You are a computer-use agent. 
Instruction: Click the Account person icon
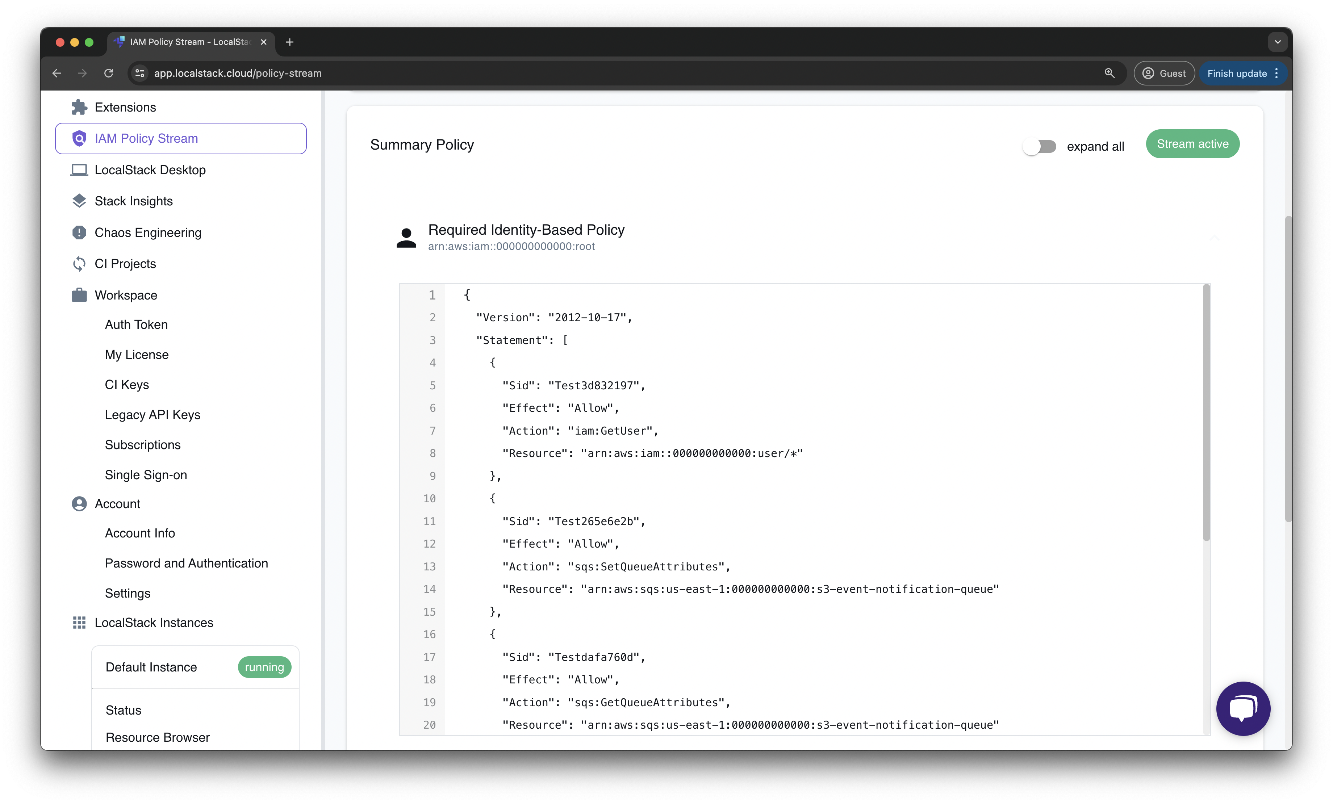(78, 503)
